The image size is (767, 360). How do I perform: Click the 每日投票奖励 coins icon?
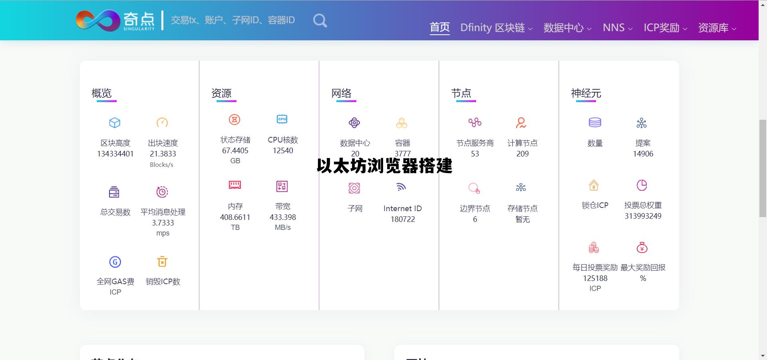click(594, 247)
